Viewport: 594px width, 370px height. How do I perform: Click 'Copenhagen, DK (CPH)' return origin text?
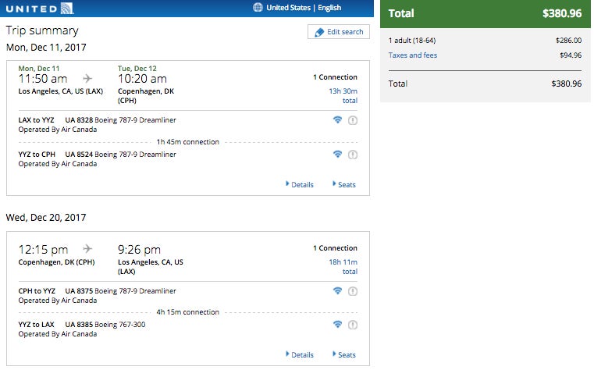coord(56,262)
